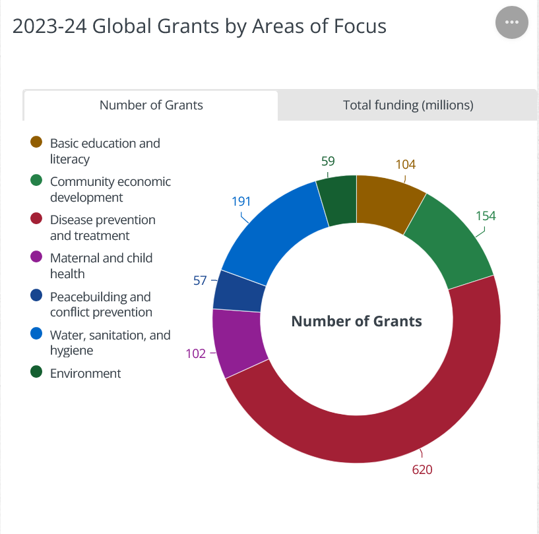Click the 2023-24 Global Grants chart title
This screenshot has height=534, width=539.
click(x=199, y=26)
